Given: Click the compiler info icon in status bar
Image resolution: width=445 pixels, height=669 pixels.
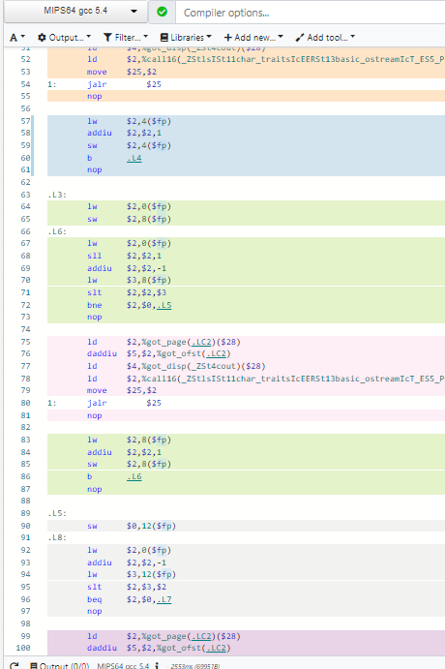Looking at the screenshot, I should [158, 665].
